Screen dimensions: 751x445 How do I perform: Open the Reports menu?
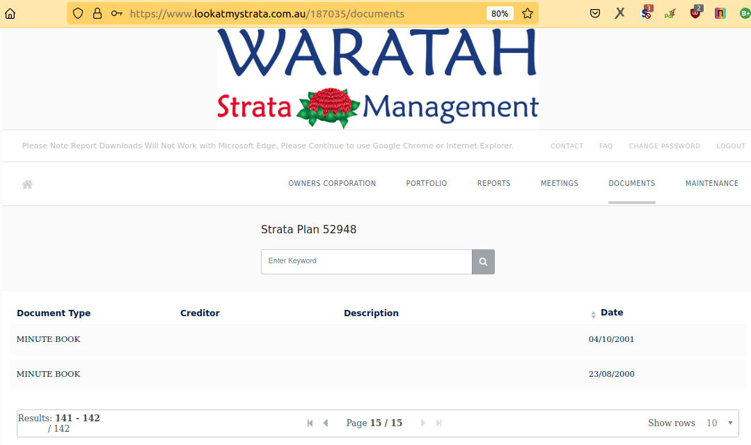tap(493, 183)
